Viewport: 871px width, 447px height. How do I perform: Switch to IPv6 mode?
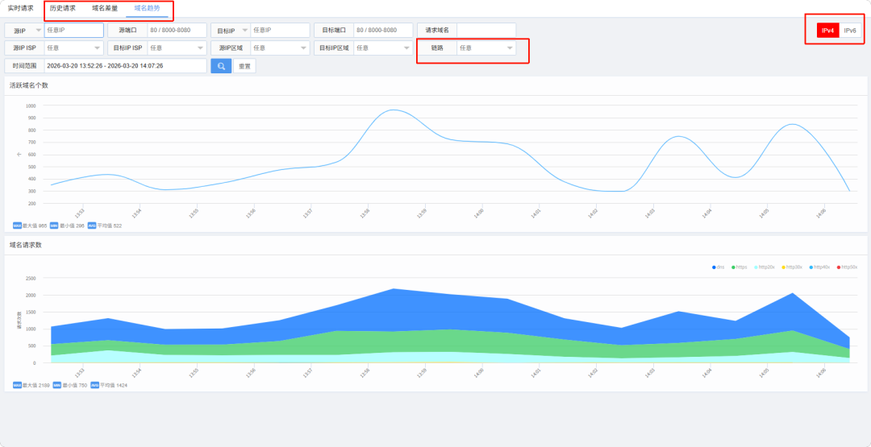[x=850, y=31]
